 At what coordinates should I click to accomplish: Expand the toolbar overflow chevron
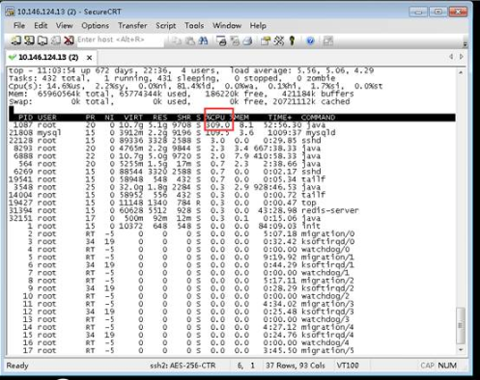click(465, 43)
